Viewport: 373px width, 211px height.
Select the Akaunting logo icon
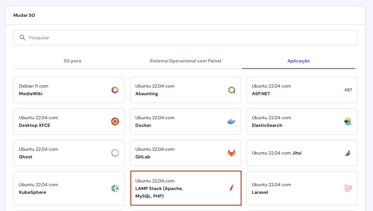pyautogui.click(x=232, y=89)
